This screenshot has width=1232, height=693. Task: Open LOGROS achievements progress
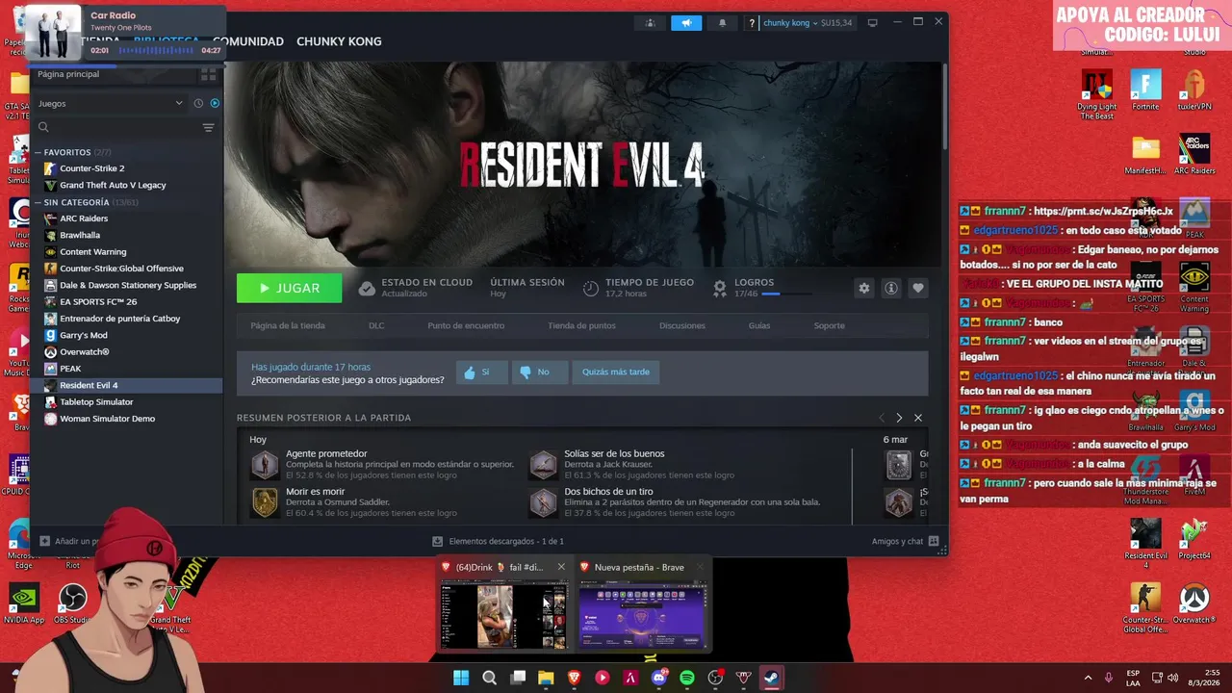pyautogui.click(x=761, y=288)
